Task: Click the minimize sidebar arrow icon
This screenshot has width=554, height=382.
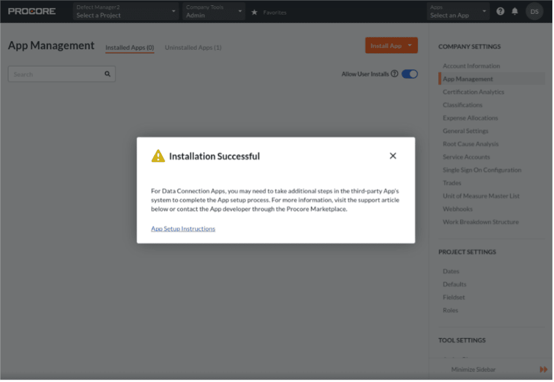Action: coord(544,370)
